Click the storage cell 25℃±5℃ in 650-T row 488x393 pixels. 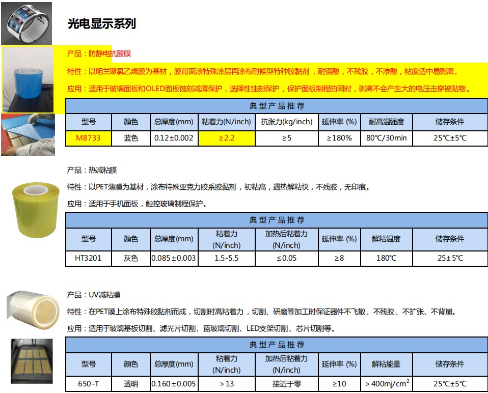tap(450, 384)
